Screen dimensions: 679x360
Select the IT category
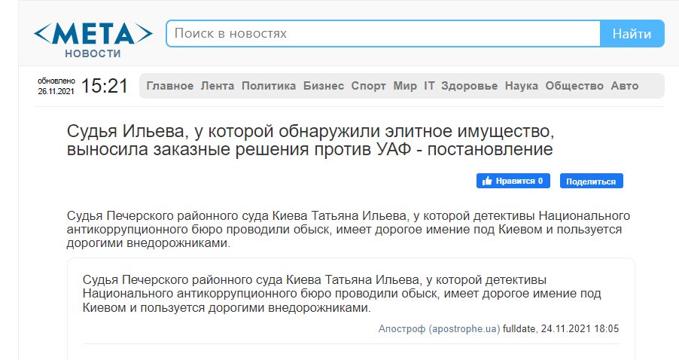(x=429, y=86)
